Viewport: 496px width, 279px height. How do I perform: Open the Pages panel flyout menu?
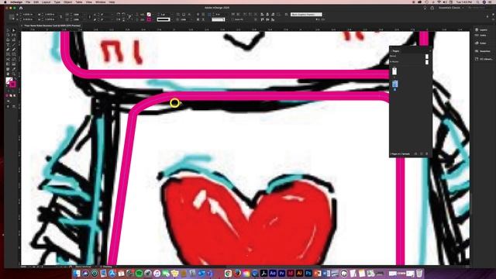point(429,51)
